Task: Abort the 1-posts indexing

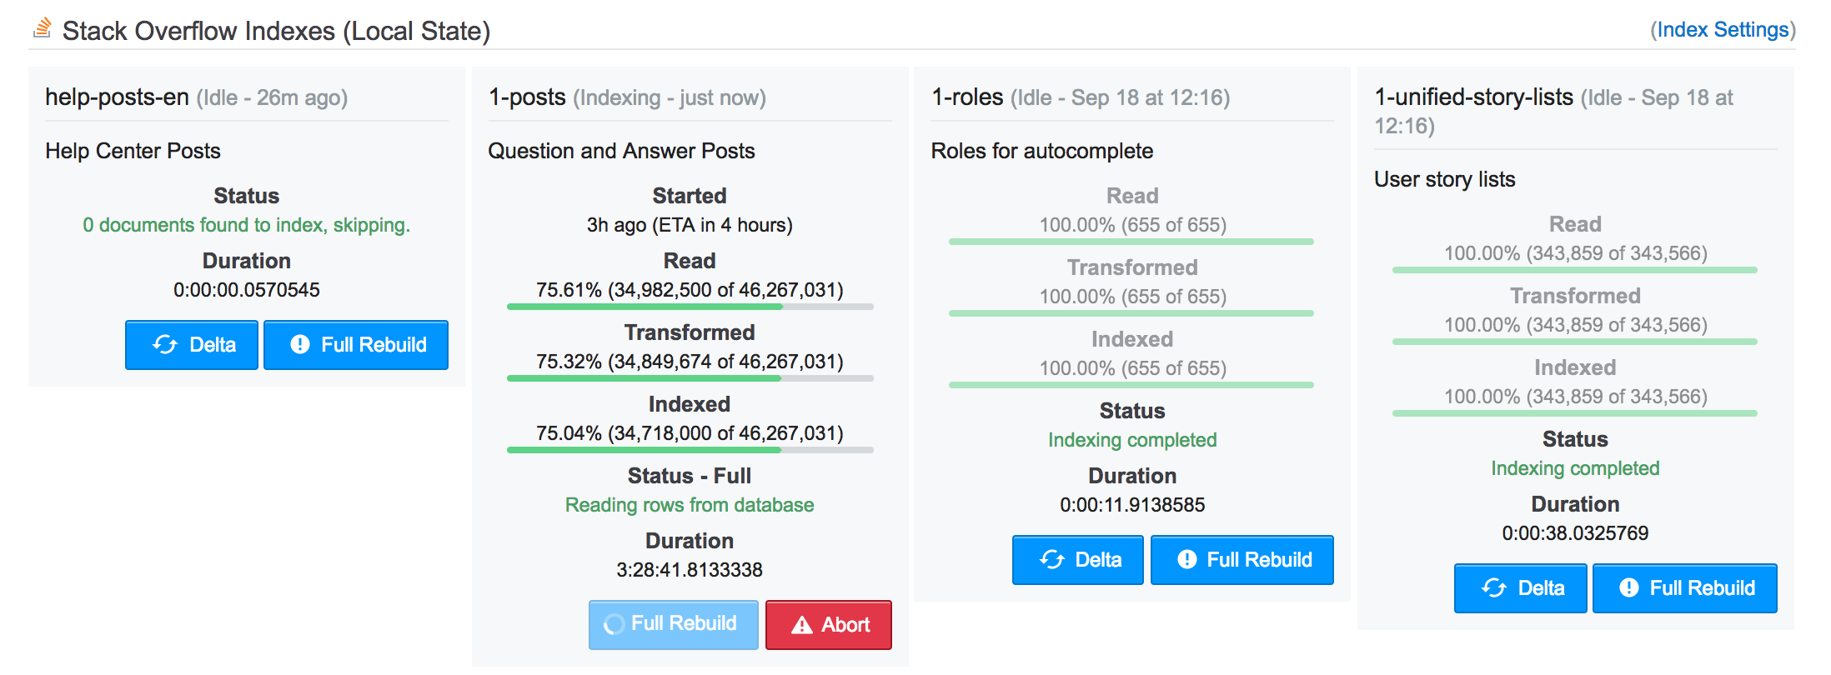Action: [x=829, y=624]
